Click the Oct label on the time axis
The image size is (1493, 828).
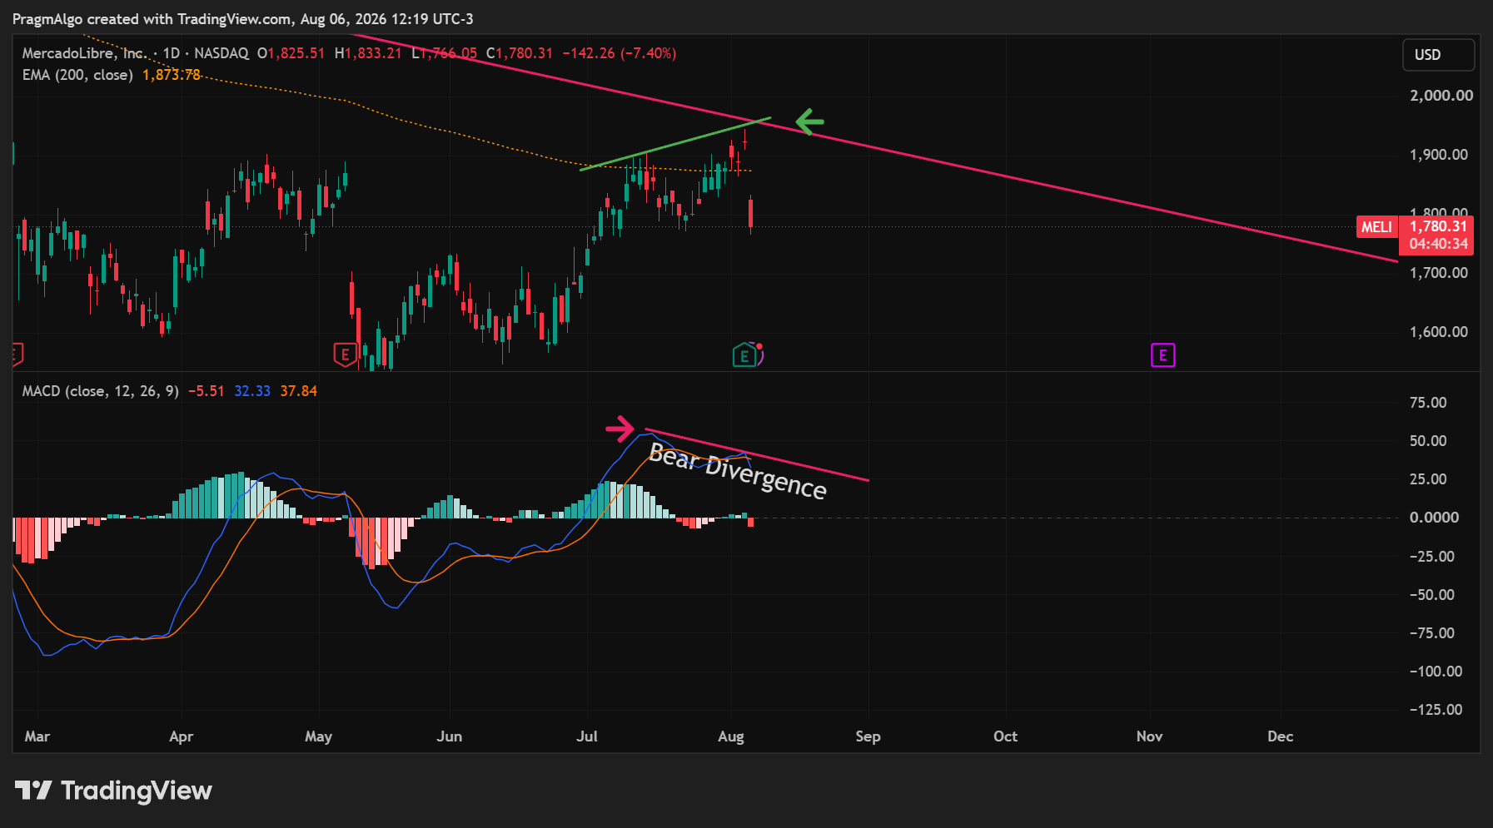click(1005, 736)
